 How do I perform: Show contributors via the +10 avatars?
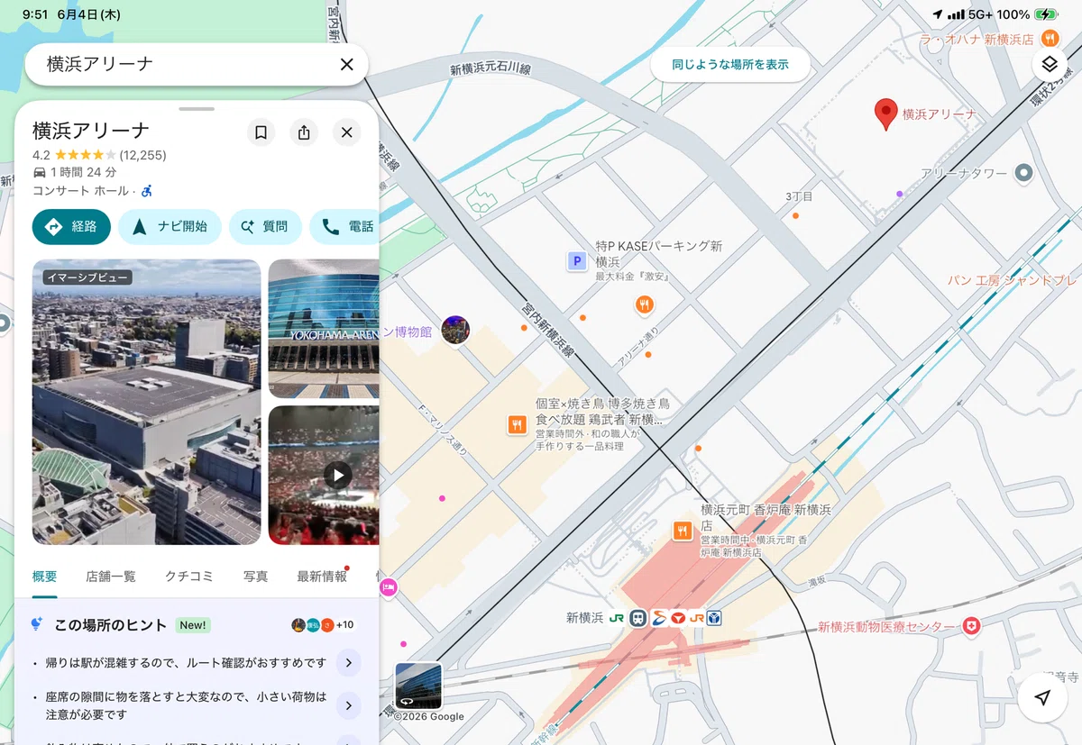[x=322, y=625]
